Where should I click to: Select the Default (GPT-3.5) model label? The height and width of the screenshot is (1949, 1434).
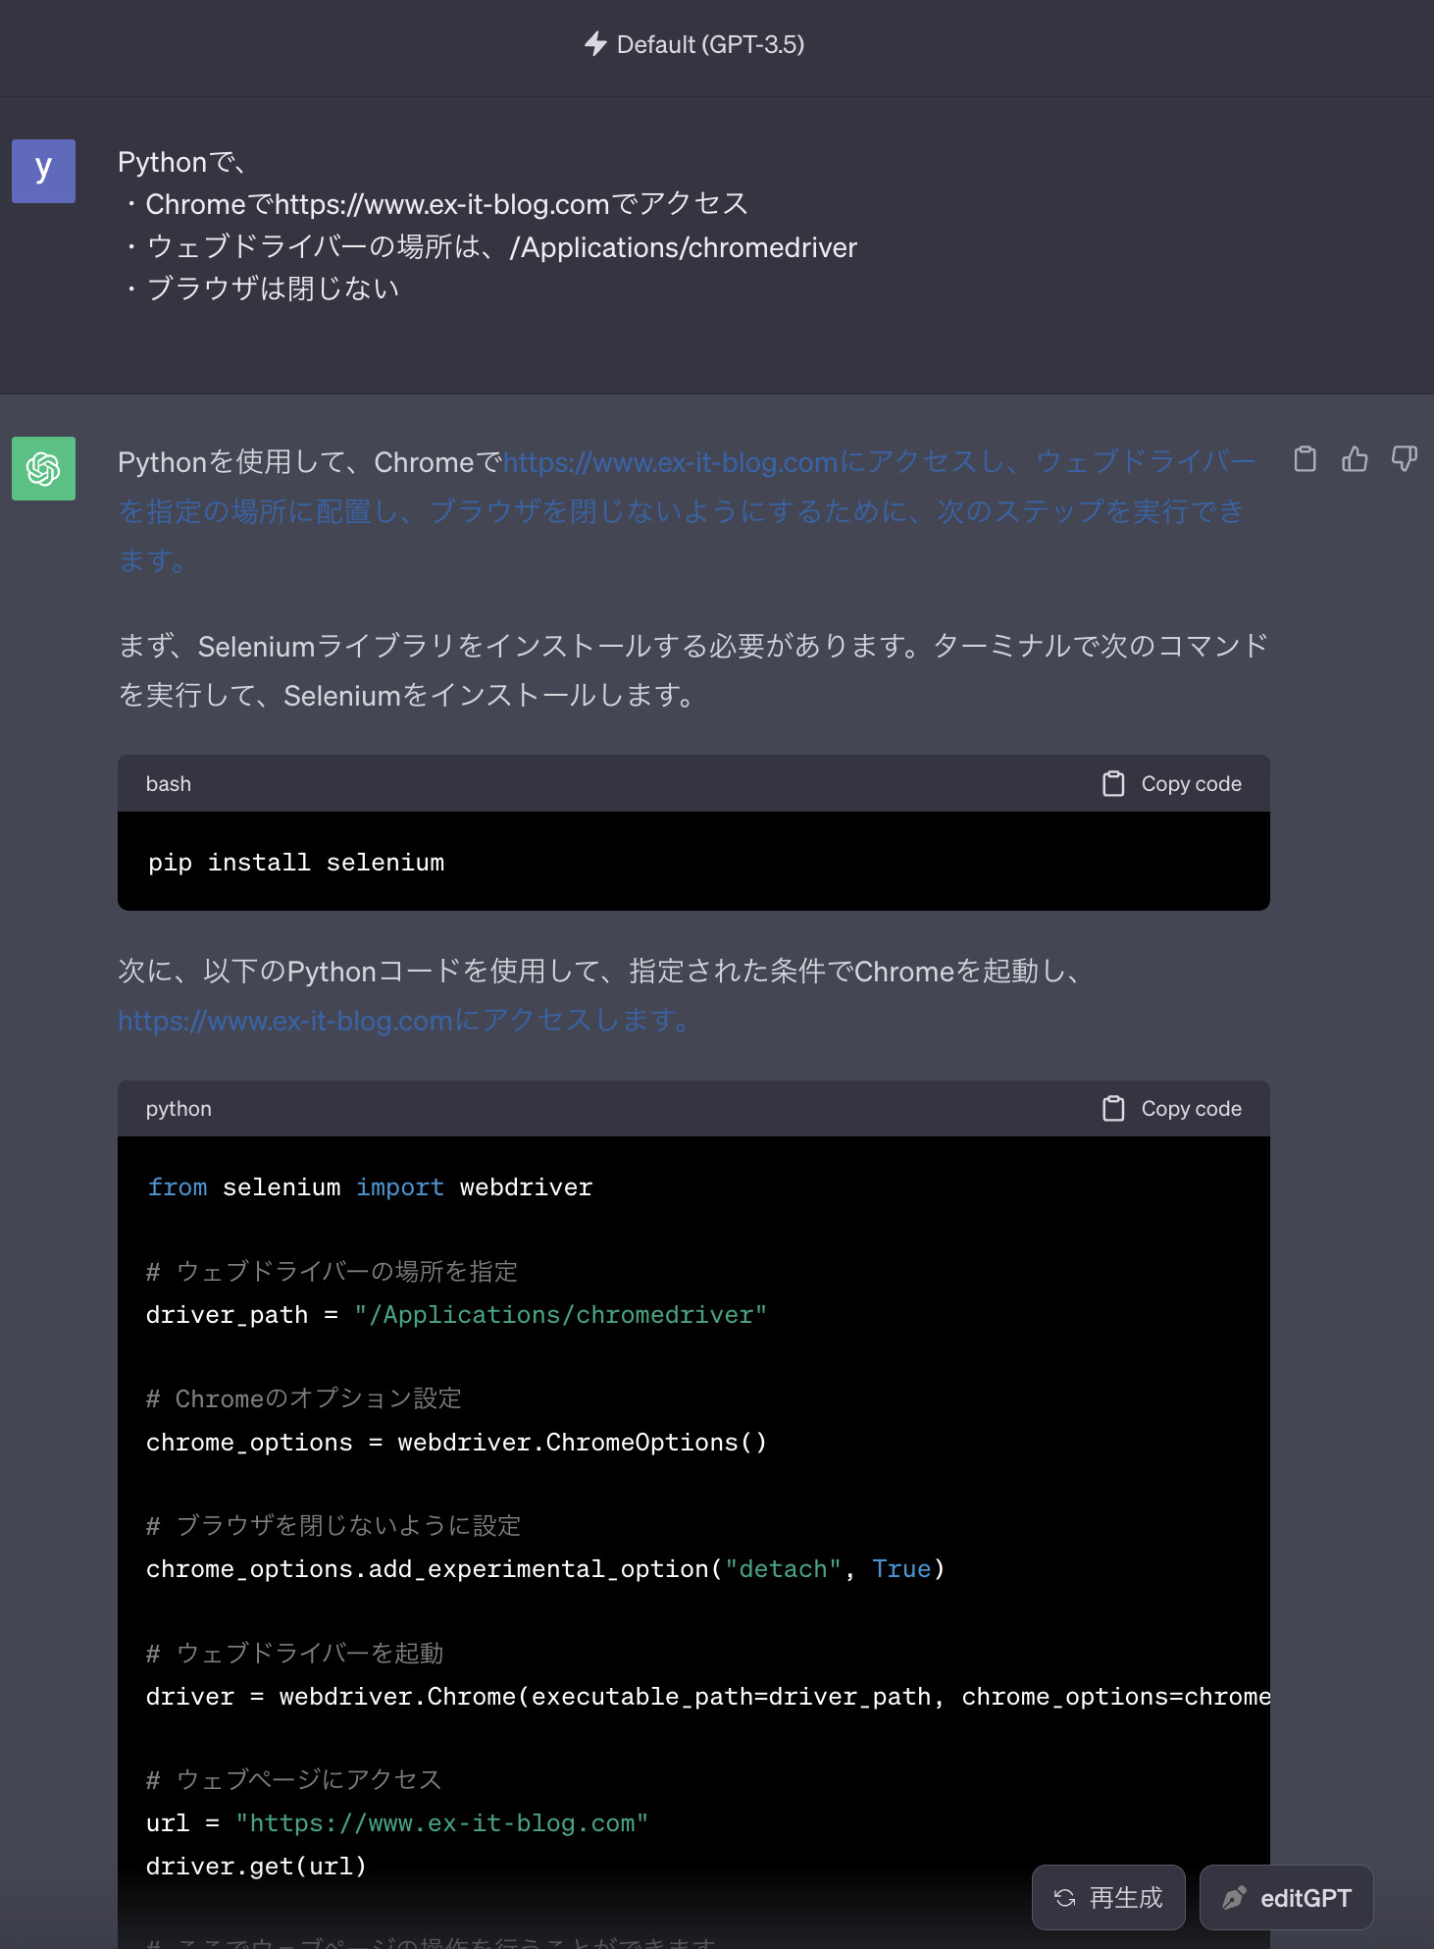tap(710, 44)
